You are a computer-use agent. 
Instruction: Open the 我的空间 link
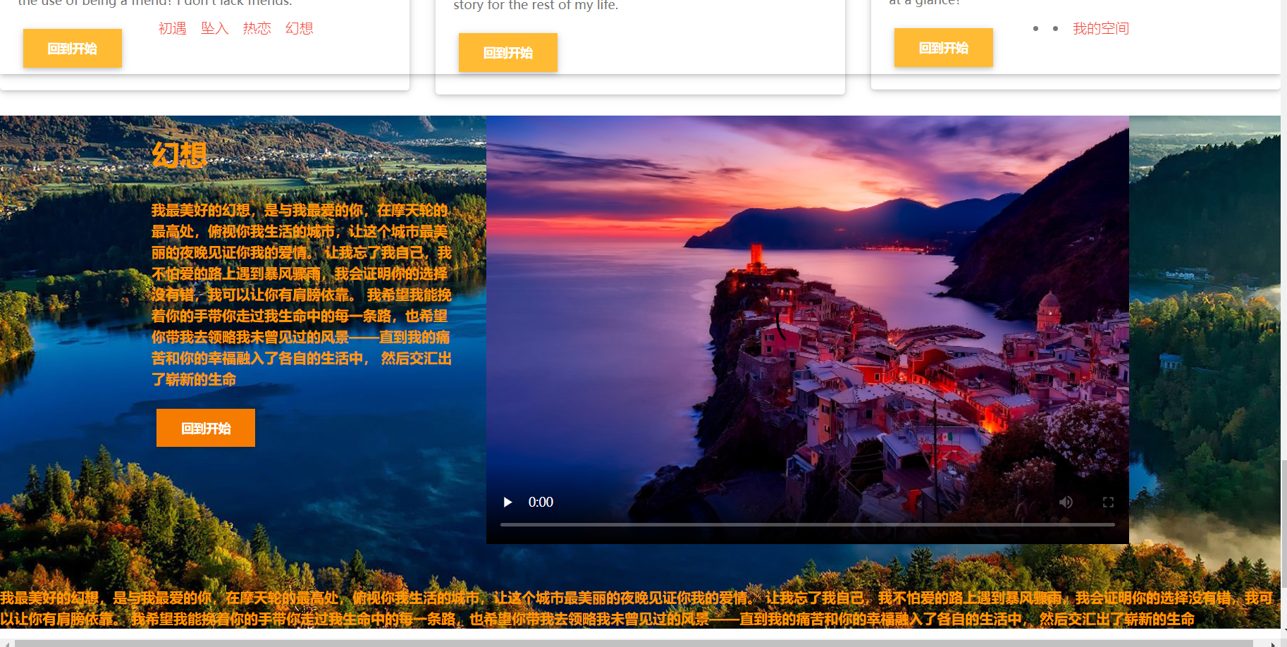(x=1101, y=28)
